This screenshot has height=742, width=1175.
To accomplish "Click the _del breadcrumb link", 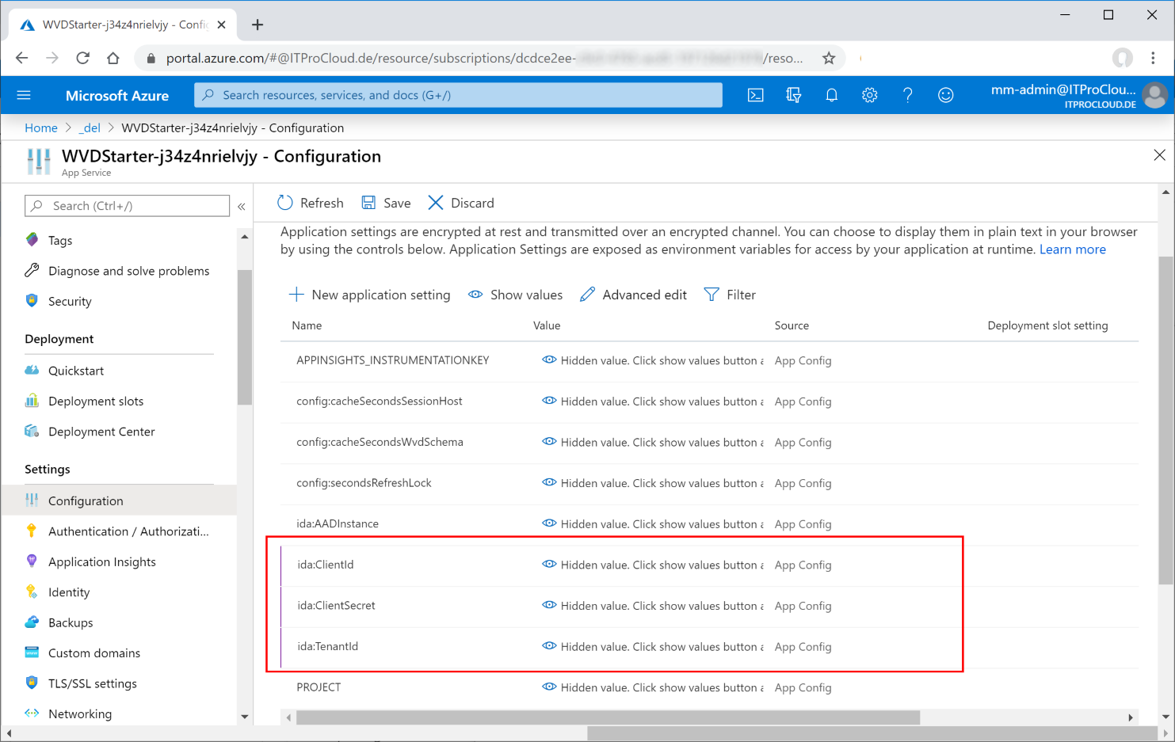I will click(x=90, y=127).
